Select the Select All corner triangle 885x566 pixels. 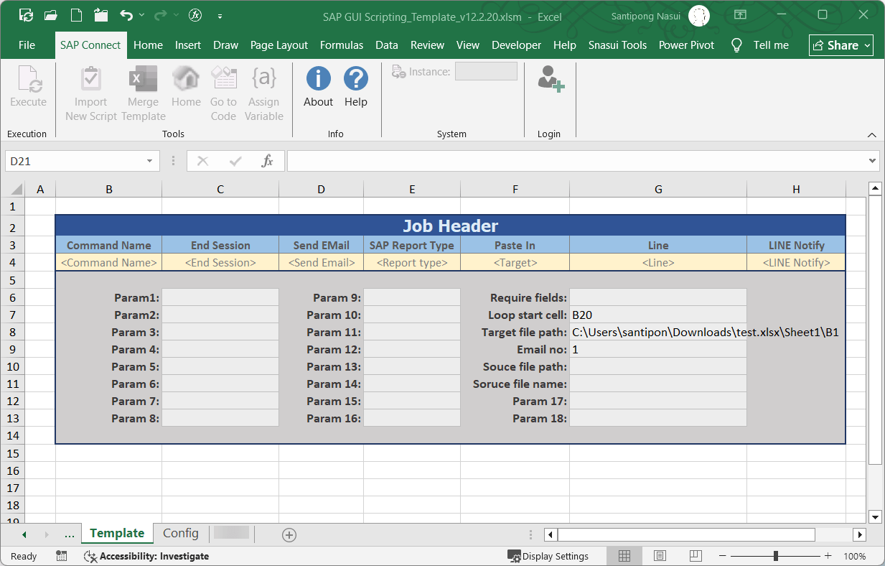[17, 190]
